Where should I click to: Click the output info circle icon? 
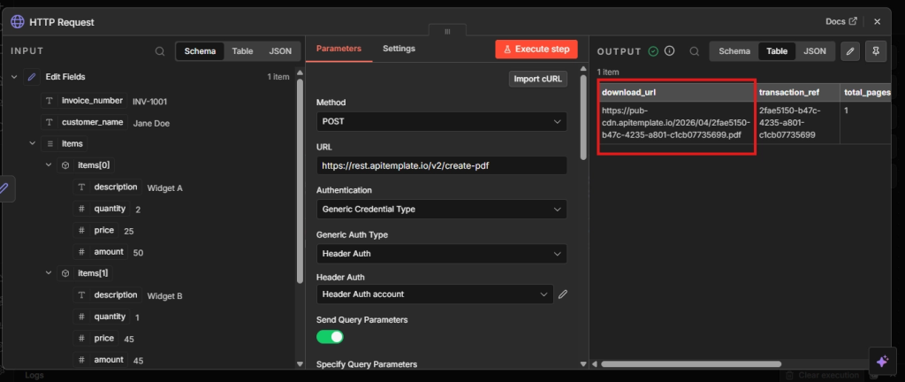(670, 51)
